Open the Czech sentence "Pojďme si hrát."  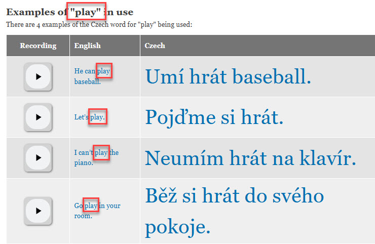pyautogui.click(x=214, y=117)
